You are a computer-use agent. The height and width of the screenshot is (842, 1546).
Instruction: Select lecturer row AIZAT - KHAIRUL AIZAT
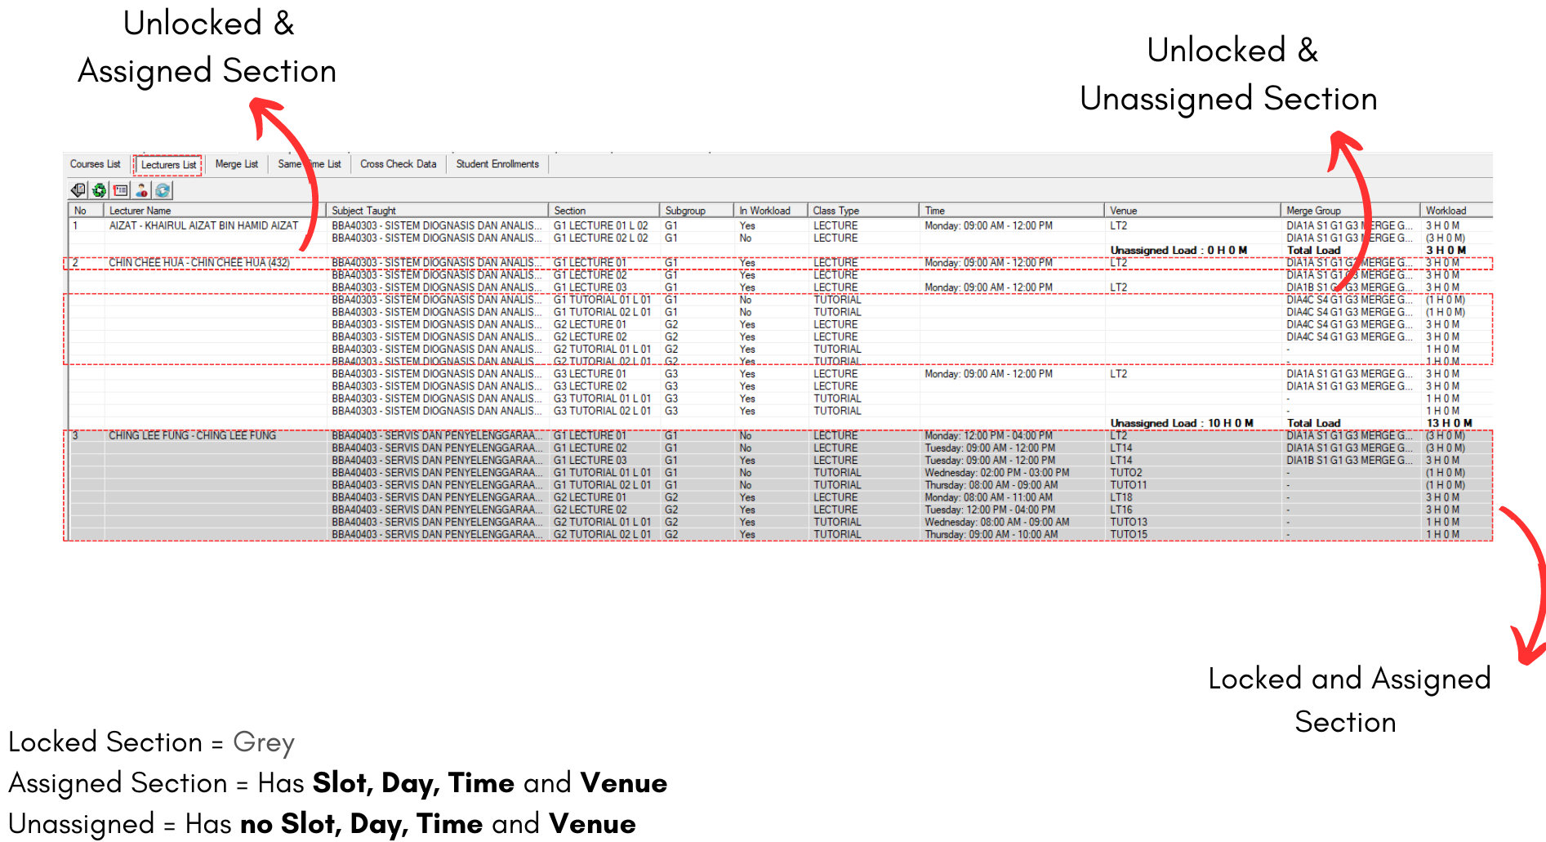(x=203, y=225)
